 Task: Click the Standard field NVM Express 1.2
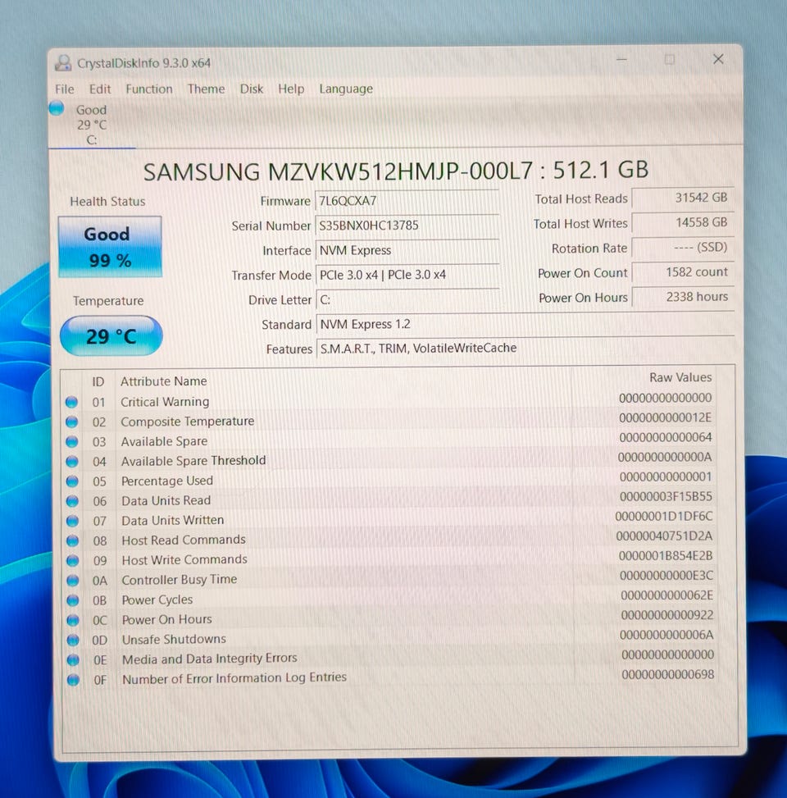525,324
